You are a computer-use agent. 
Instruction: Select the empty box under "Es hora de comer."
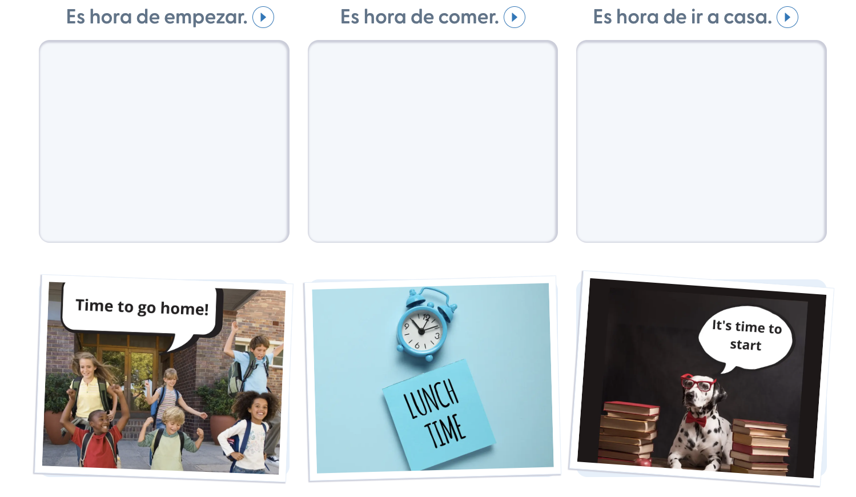tap(433, 141)
